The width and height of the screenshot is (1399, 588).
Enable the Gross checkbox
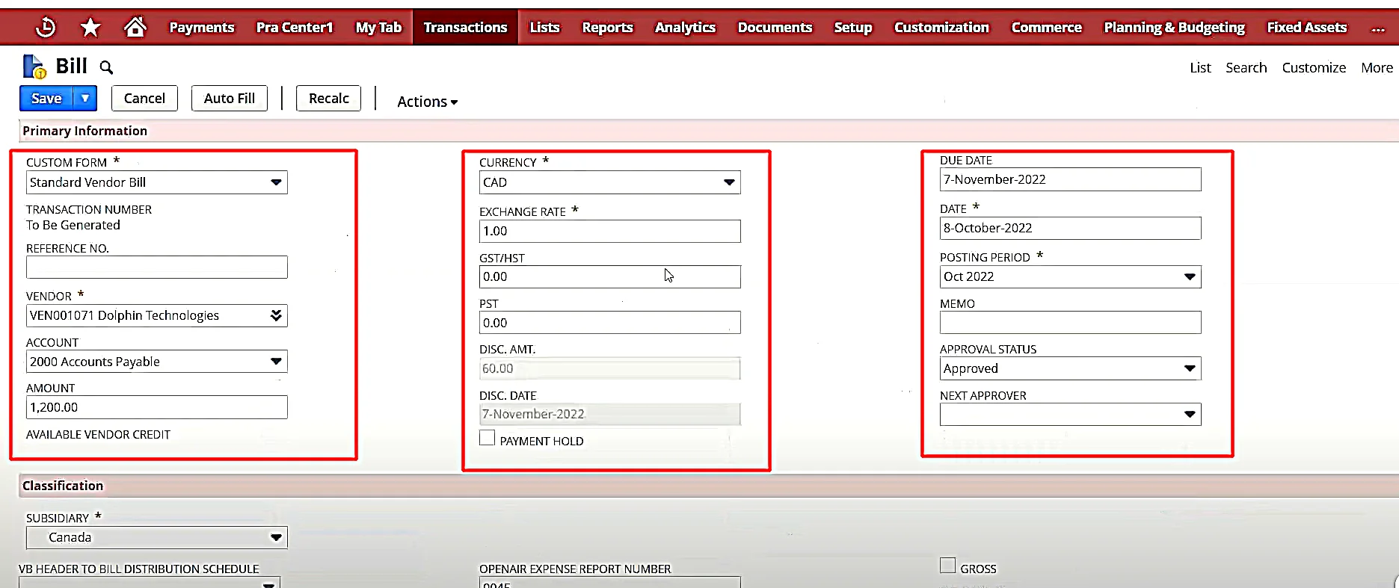tap(947, 566)
